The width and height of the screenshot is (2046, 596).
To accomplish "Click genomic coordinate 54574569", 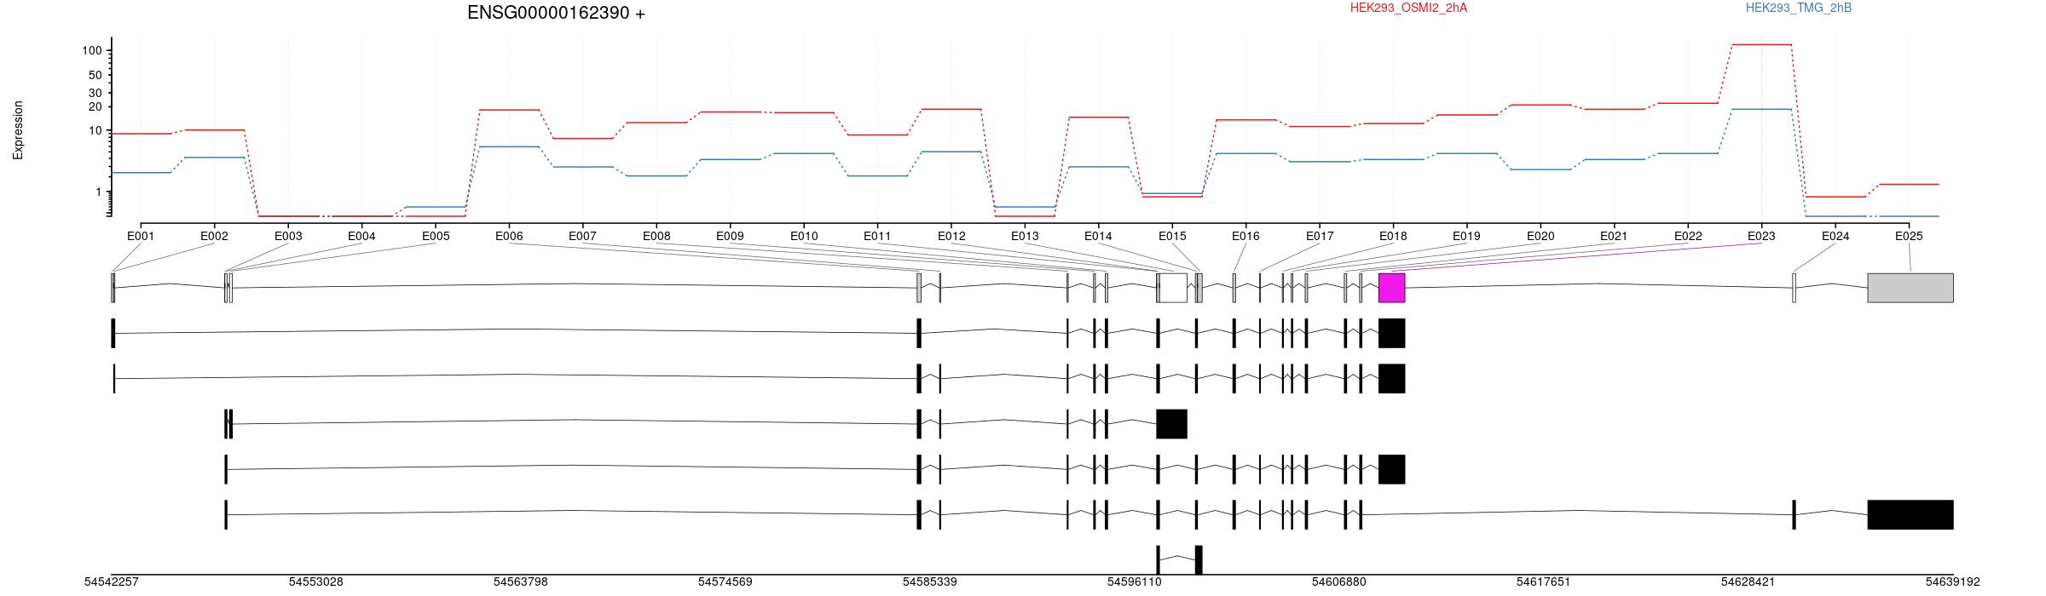I will (725, 582).
